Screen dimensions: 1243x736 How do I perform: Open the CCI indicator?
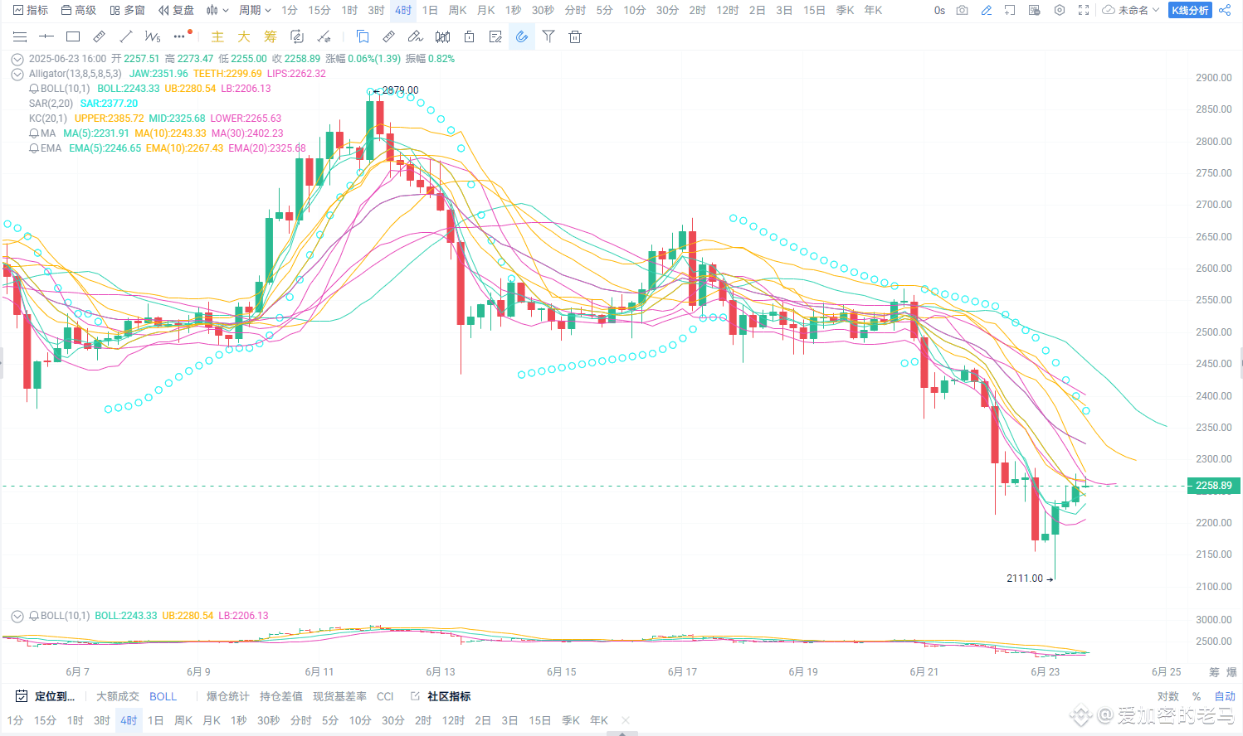pyautogui.click(x=385, y=696)
